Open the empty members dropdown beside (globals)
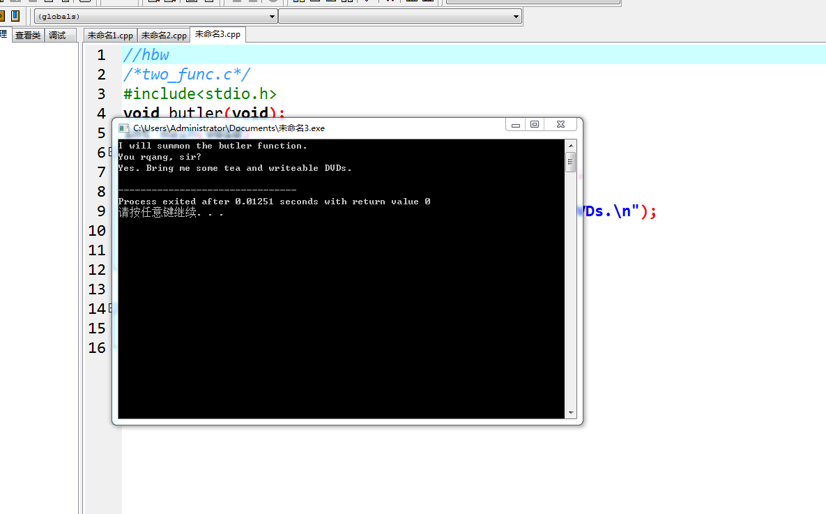 [400, 16]
